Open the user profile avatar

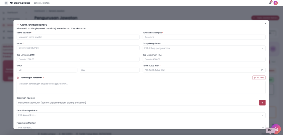[x=276, y=3]
